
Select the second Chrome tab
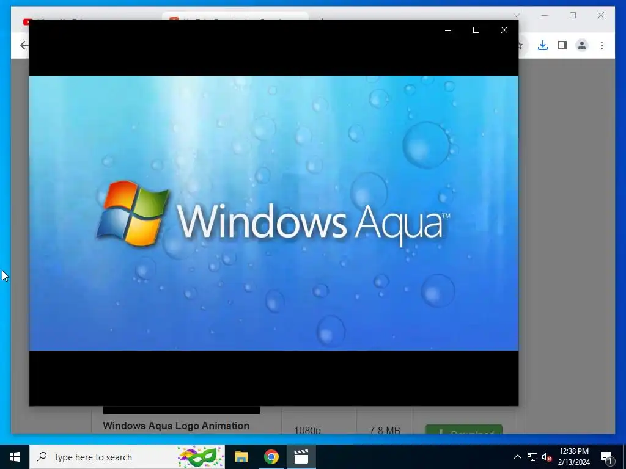(235, 17)
